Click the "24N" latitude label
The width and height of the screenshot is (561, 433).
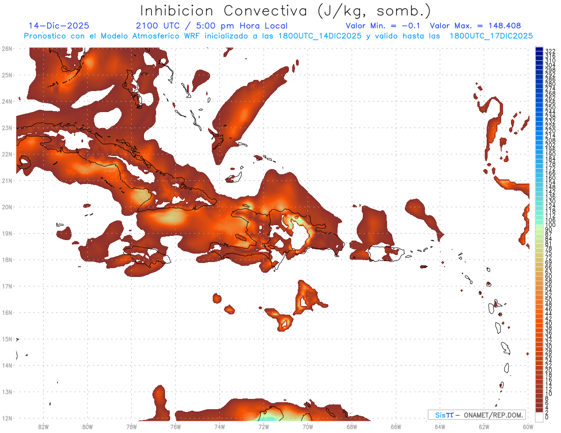coord(7,101)
